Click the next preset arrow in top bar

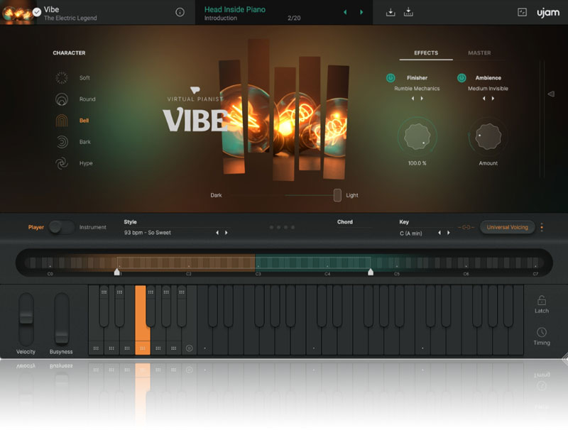click(361, 12)
